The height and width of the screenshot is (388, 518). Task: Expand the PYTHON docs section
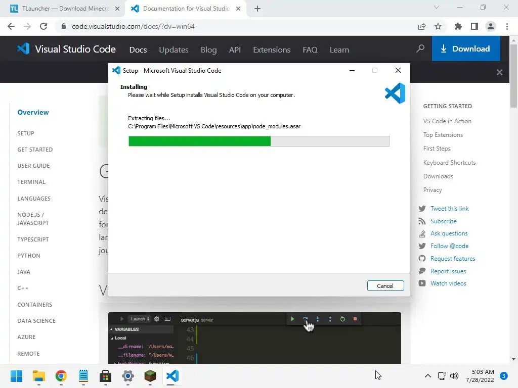click(29, 255)
